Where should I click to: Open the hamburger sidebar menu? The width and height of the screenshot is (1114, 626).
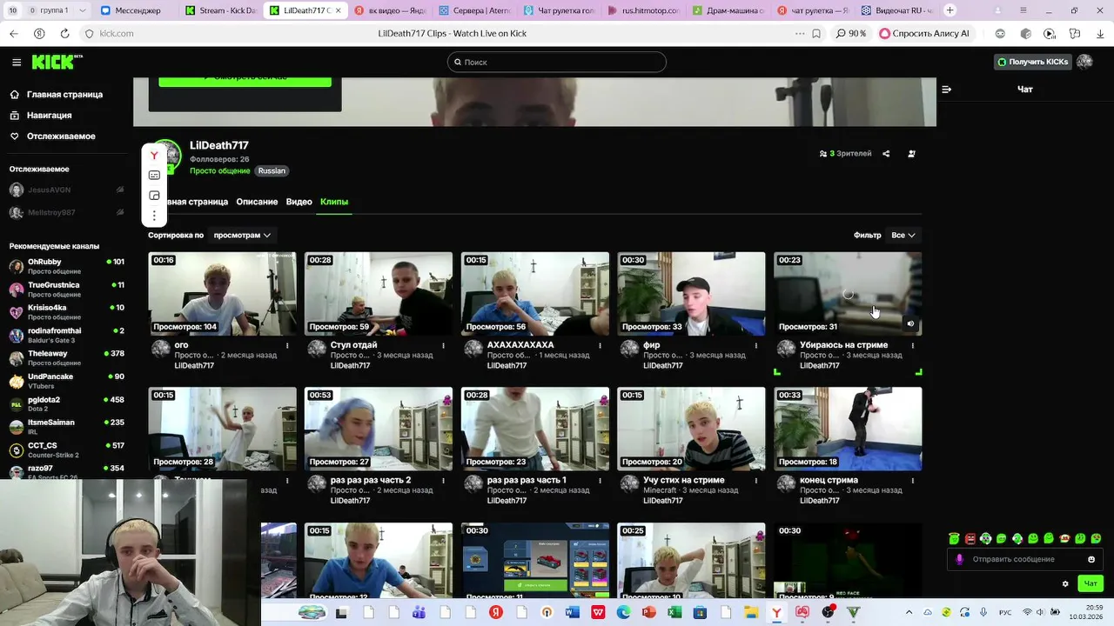point(17,63)
